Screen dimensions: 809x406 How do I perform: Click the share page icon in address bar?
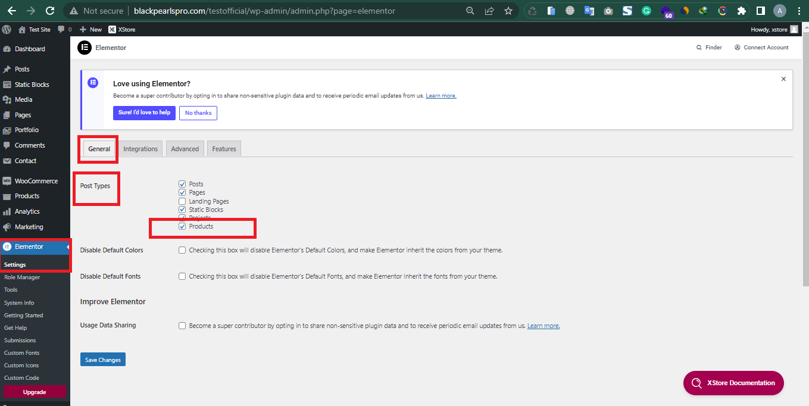click(489, 11)
